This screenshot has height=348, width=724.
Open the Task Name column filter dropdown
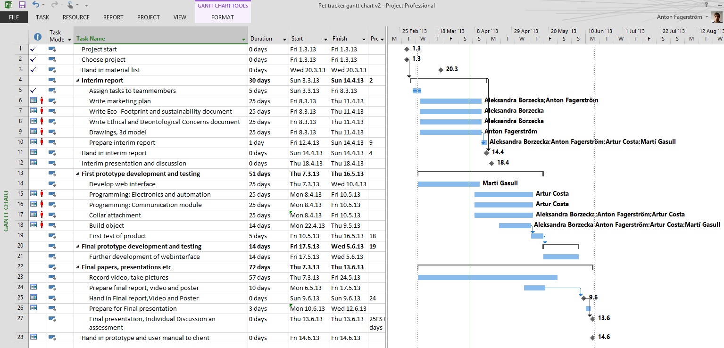tap(243, 39)
